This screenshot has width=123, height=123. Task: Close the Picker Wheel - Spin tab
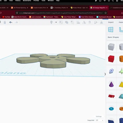[87, 8]
